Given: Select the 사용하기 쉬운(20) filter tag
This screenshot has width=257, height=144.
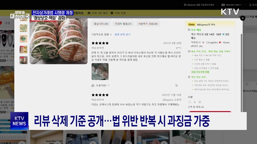Looking at the screenshot, I should (148, 24).
